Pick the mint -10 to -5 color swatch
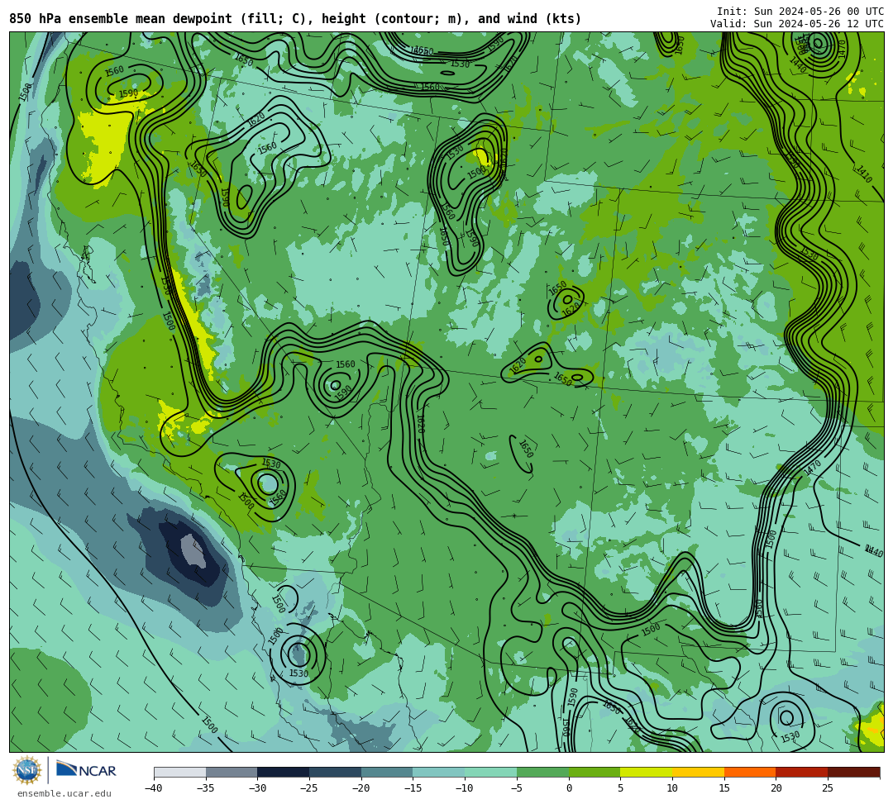The image size is (893, 804). click(x=491, y=772)
